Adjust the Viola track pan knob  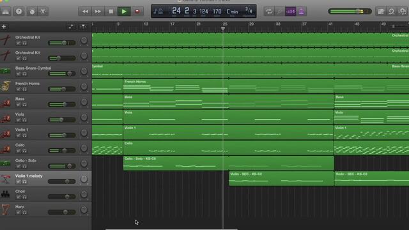click(x=84, y=117)
